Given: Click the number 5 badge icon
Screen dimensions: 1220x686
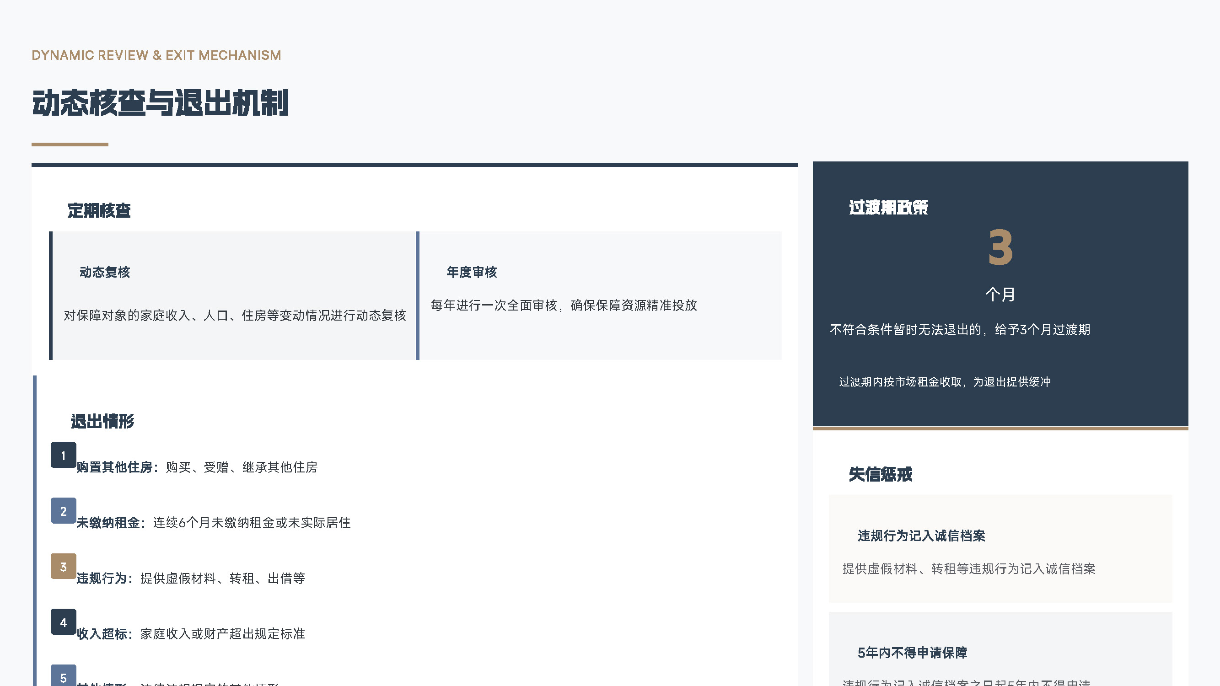Looking at the screenshot, I should 64,676.
